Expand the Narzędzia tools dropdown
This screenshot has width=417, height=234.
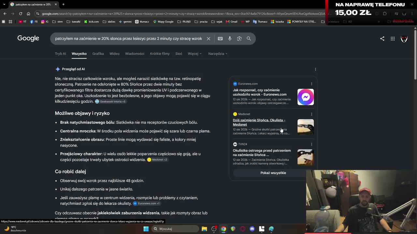[x=218, y=54]
